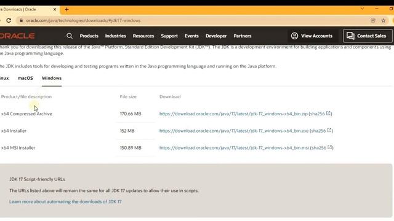Click the Contact Sales button
This screenshot has width=394, height=221.
tap(368, 36)
